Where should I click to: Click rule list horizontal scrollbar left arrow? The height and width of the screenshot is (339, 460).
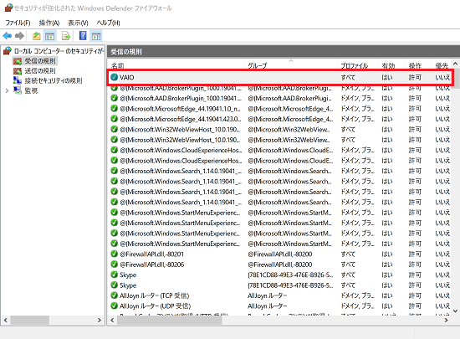pos(112,320)
